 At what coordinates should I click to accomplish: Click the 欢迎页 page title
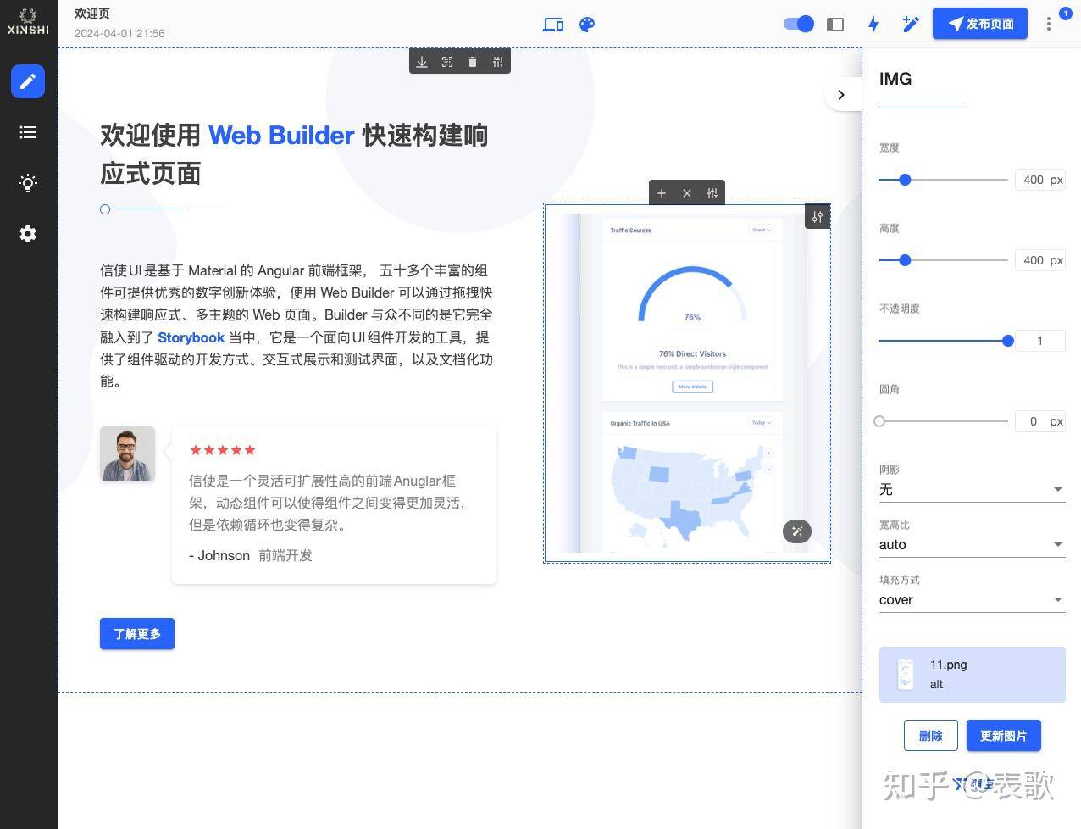92,14
